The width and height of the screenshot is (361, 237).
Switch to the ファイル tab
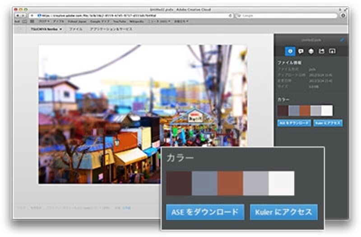point(76,29)
